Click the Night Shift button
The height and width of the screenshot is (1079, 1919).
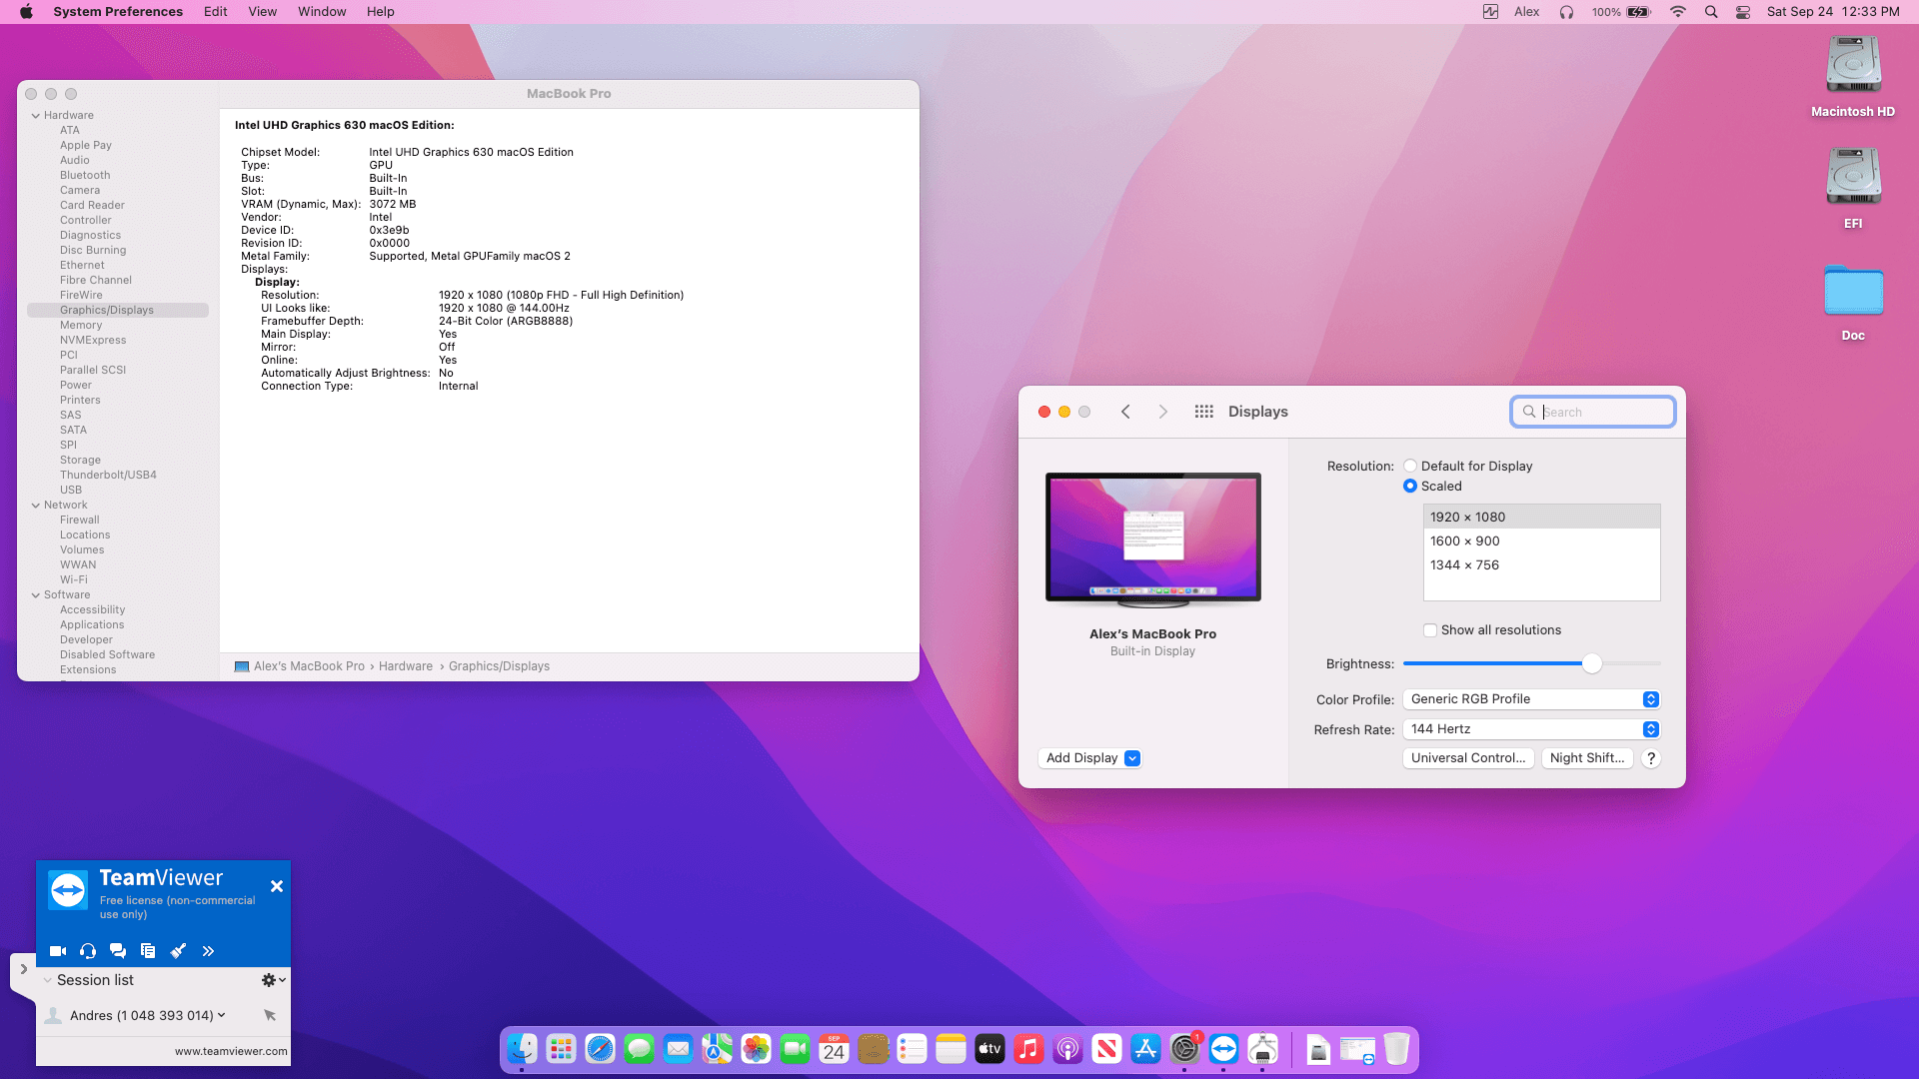coord(1587,758)
